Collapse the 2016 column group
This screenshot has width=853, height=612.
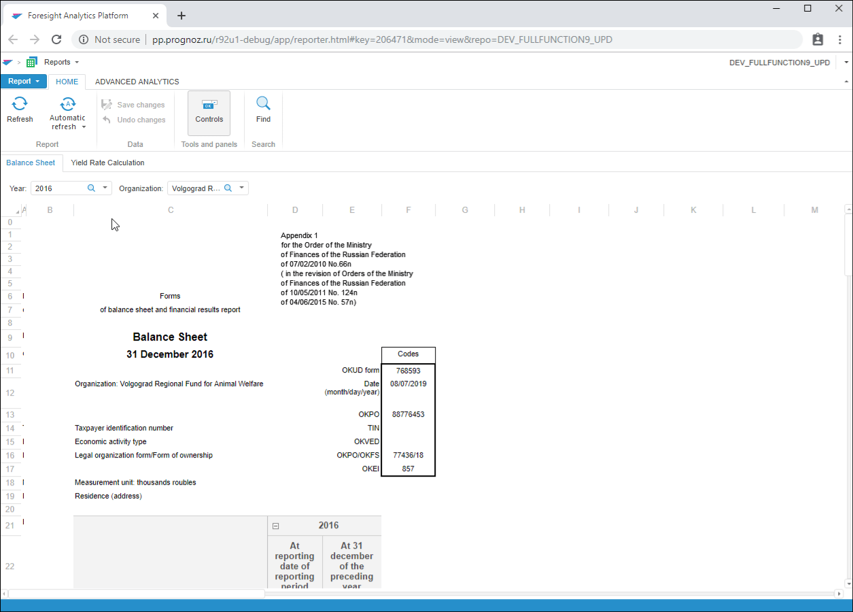coord(276,526)
